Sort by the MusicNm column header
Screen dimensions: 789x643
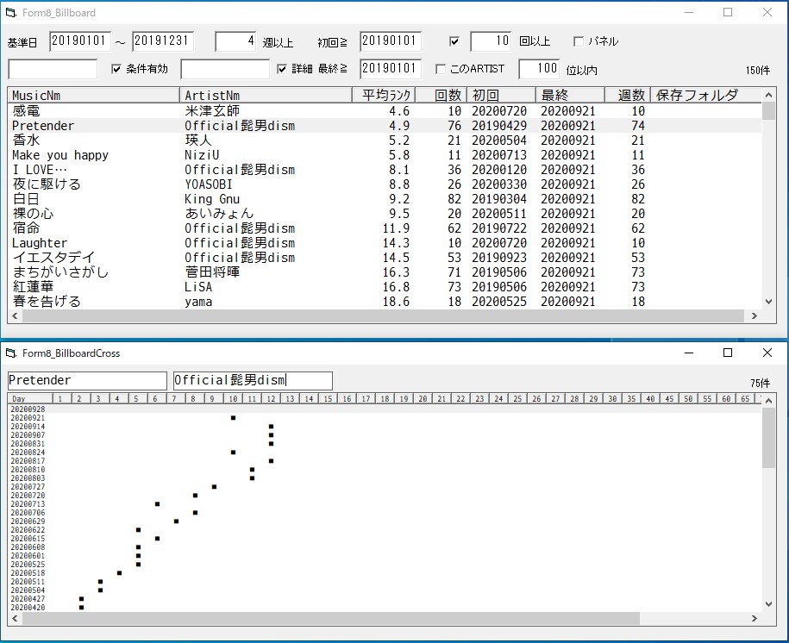tap(94, 95)
